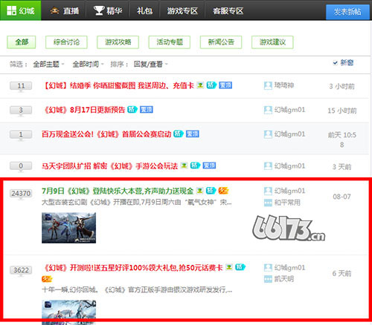Click the image icon on 马天宇团队扩招 thread
This screenshot has height=325, width=372.
pos(184,165)
